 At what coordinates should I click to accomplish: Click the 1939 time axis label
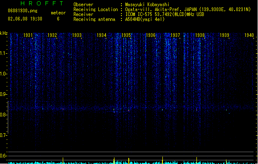point(225,35)
